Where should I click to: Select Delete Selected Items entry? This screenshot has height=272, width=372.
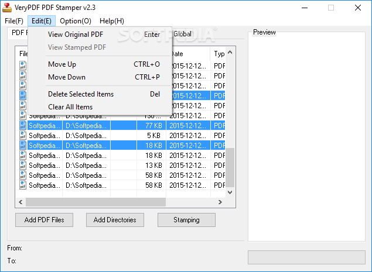100,94
